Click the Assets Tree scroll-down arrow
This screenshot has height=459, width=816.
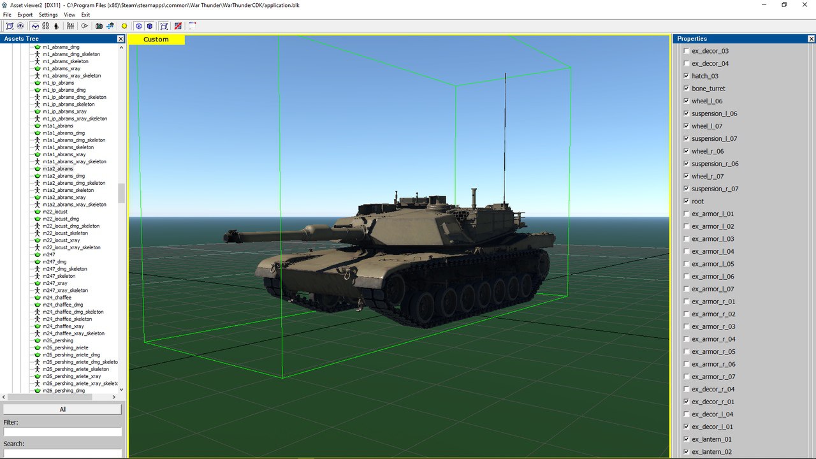click(122, 390)
